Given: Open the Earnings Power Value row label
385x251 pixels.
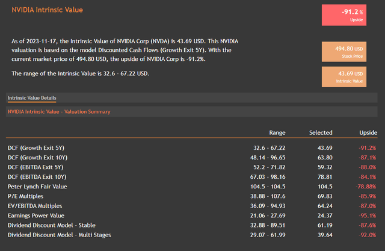Looking at the screenshot, I should [x=36, y=215].
